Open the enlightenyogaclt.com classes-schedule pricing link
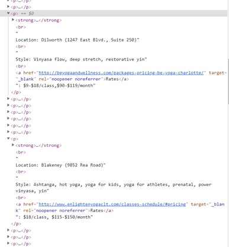 pos(112,204)
